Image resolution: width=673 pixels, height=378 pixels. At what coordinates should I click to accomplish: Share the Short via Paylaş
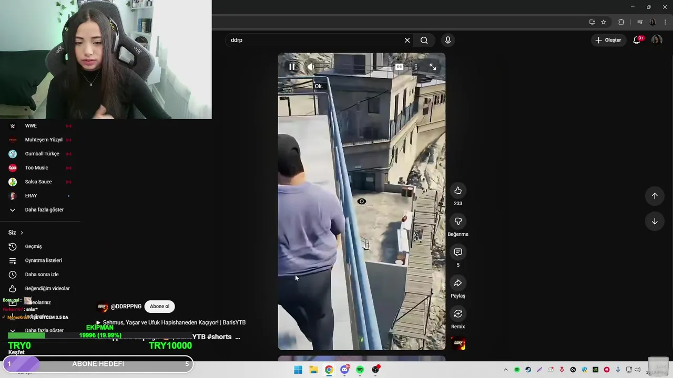coord(458,283)
